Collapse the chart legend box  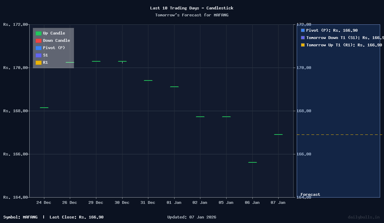tap(53, 48)
